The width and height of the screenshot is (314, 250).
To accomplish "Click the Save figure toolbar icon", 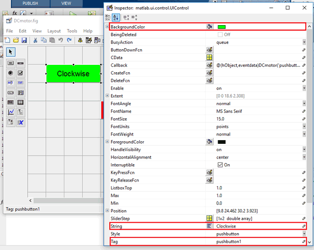I will pos(24,40).
